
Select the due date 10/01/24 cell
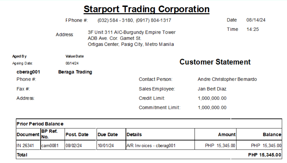(106, 146)
